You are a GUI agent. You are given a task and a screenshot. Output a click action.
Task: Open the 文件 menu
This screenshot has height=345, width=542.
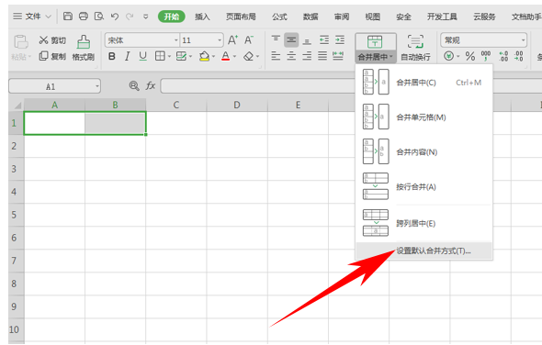click(32, 17)
